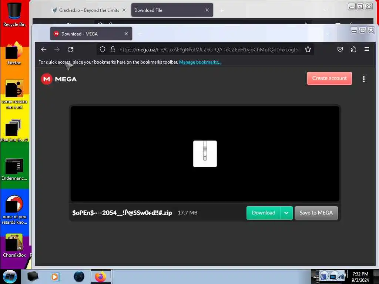
Task: Open the Firefox hamburger application menu
Action: pos(367,49)
